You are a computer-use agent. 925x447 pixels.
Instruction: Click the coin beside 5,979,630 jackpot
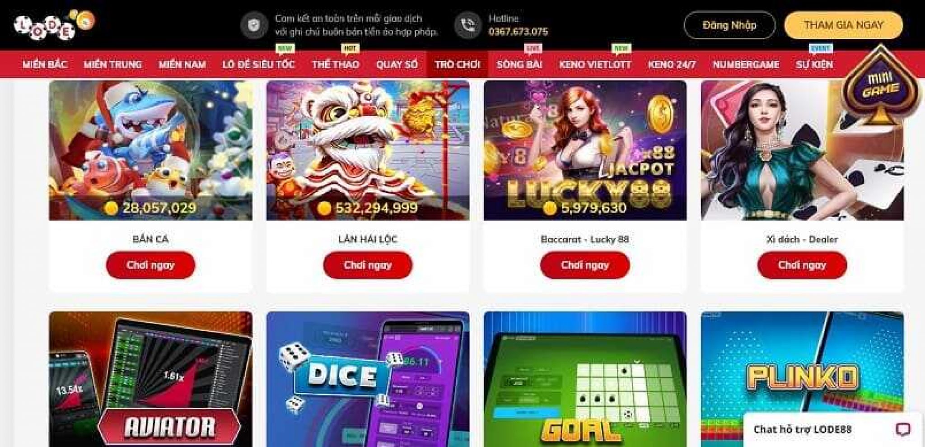point(549,208)
